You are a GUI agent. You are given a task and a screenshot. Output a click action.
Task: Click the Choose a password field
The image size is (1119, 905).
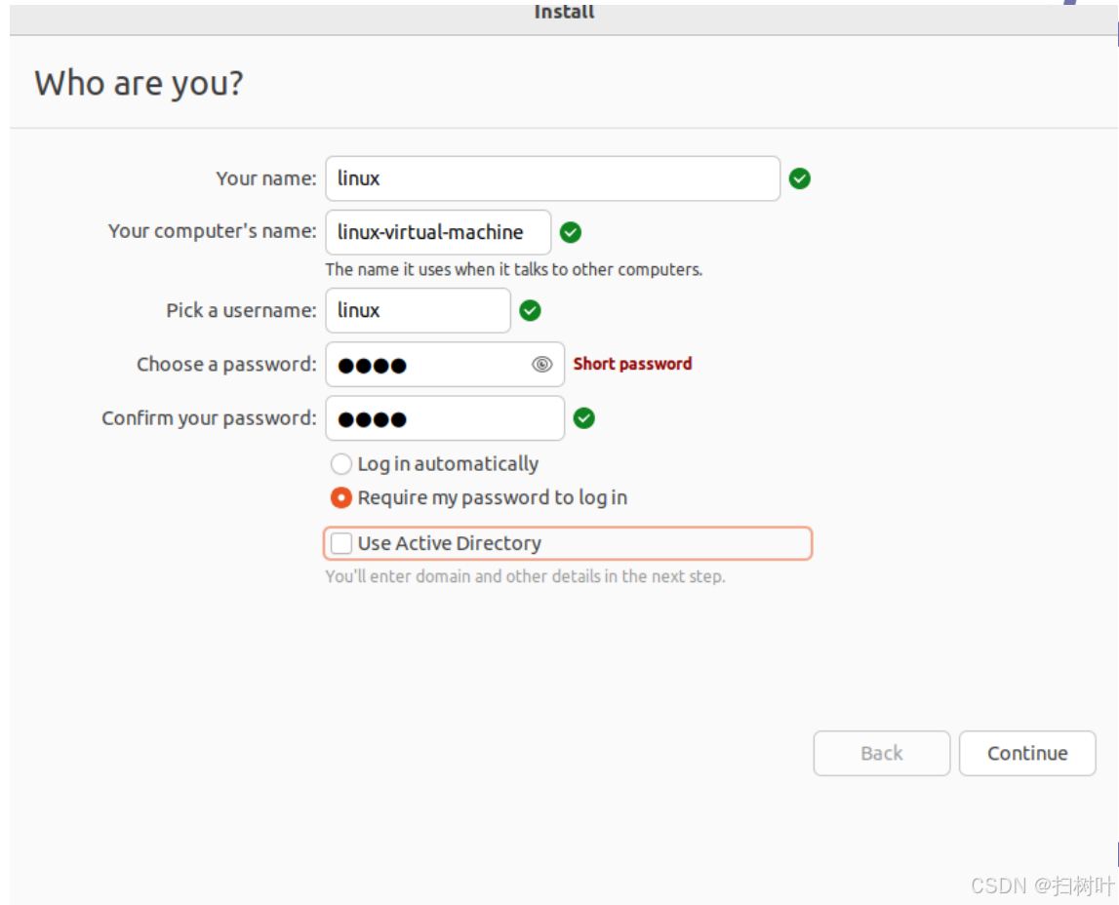[445, 365]
